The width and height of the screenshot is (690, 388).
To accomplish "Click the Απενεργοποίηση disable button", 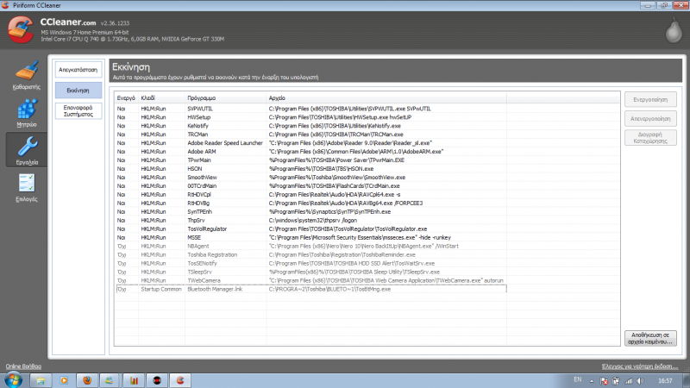I will tap(650, 119).
